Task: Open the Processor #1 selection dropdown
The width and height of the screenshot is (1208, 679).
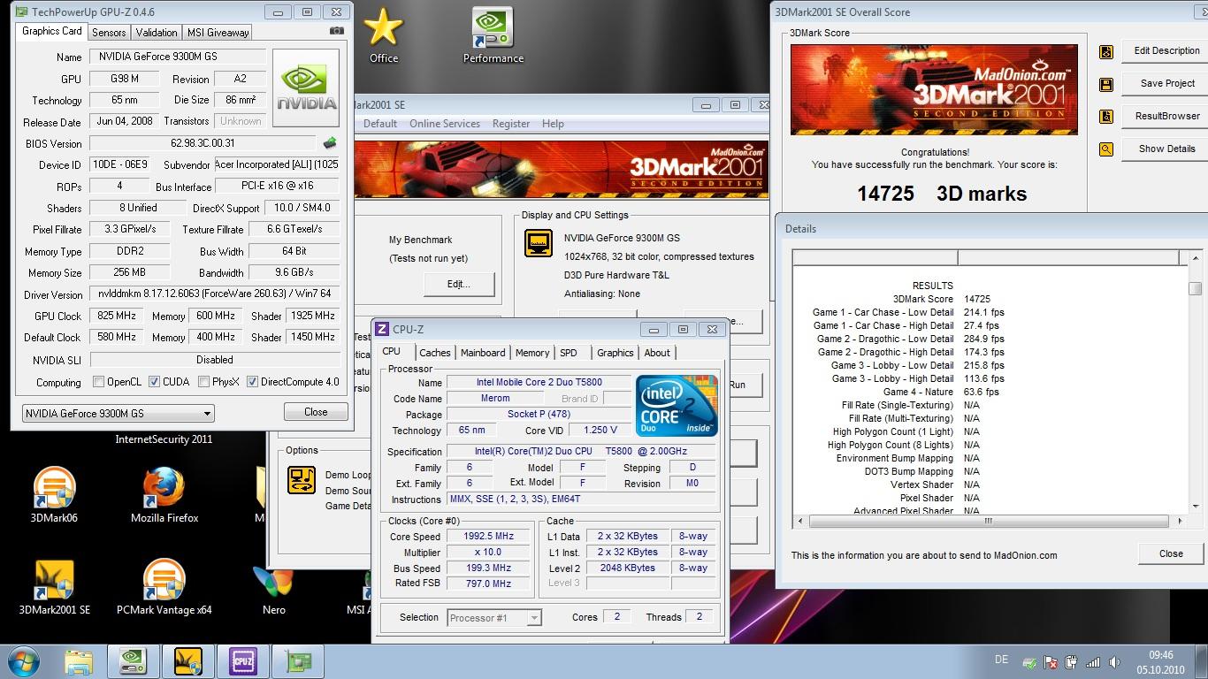Action: [495, 618]
